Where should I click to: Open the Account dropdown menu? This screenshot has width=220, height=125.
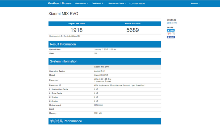(195, 4)
